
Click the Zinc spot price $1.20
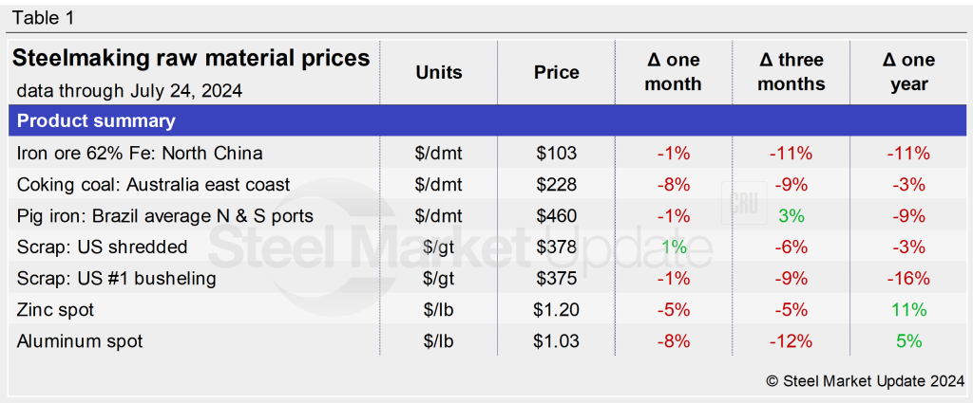pyautogui.click(x=556, y=309)
